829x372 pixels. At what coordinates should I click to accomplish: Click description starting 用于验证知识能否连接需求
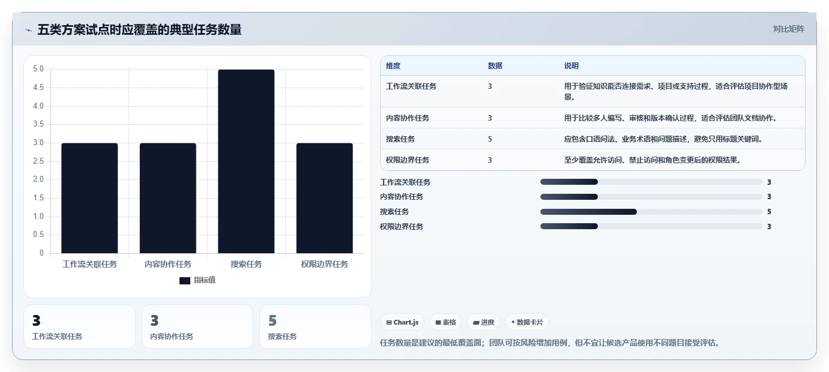(676, 91)
